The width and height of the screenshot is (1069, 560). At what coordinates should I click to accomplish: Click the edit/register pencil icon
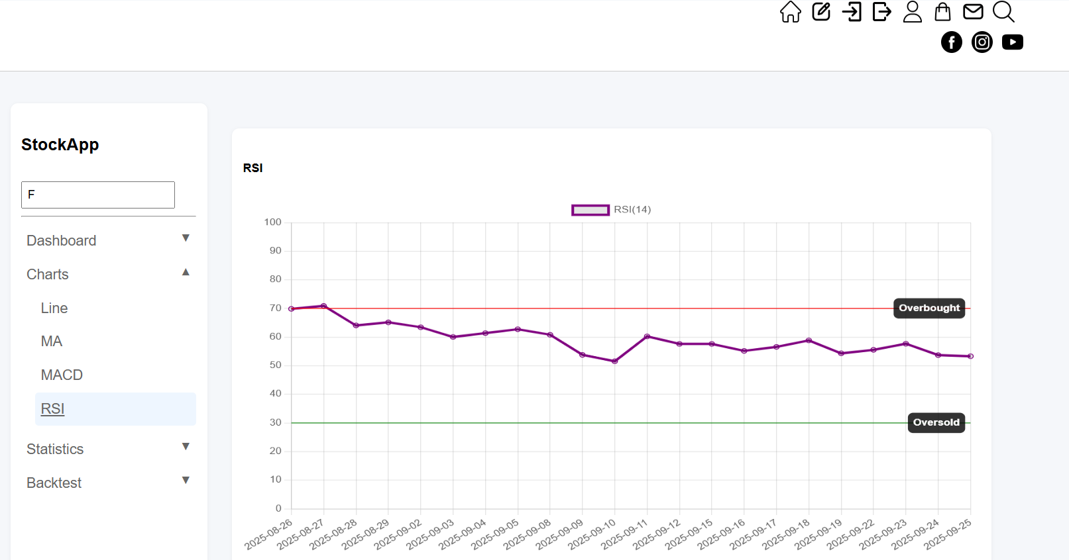pyautogui.click(x=821, y=12)
